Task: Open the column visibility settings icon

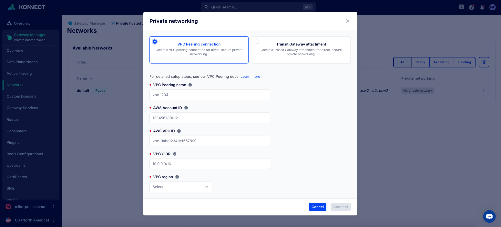Action: click(484, 62)
